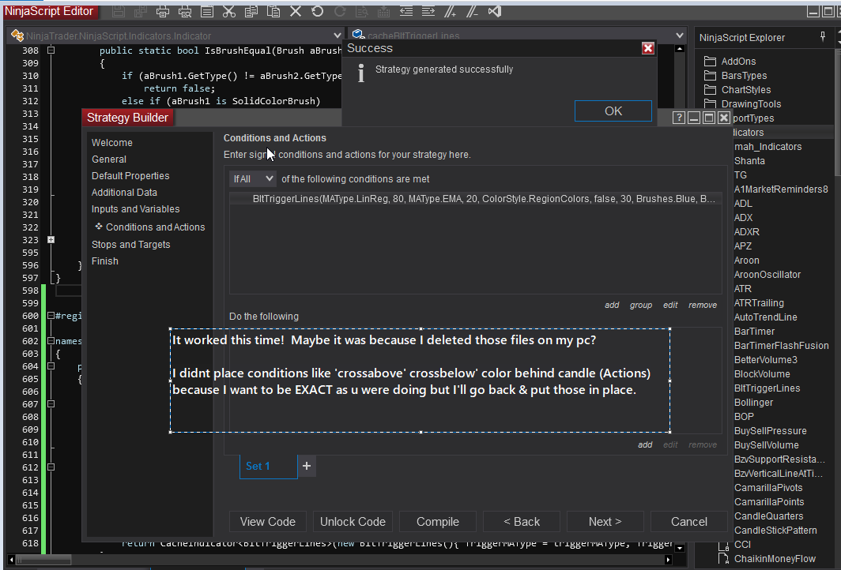
Task: Print the current script from the toolbar
Action: coord(163,11)
